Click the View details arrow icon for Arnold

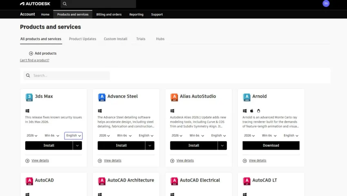tap(245, 161)
